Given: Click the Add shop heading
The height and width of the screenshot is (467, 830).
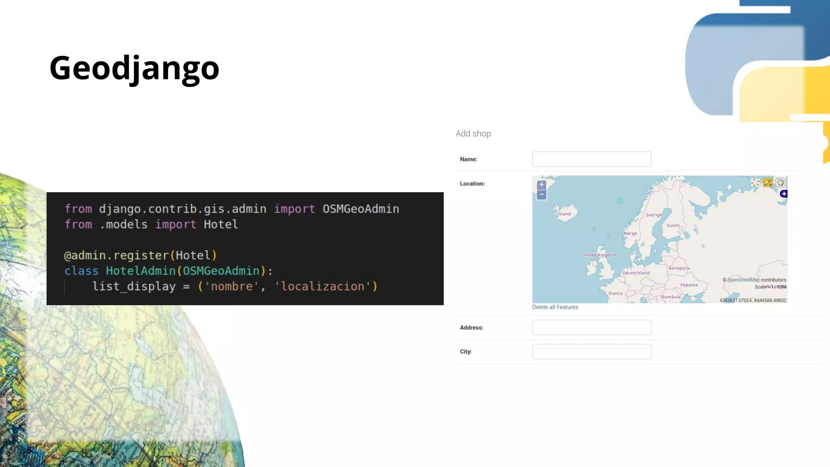Looking at the screenshot, I should coord(473,134).
